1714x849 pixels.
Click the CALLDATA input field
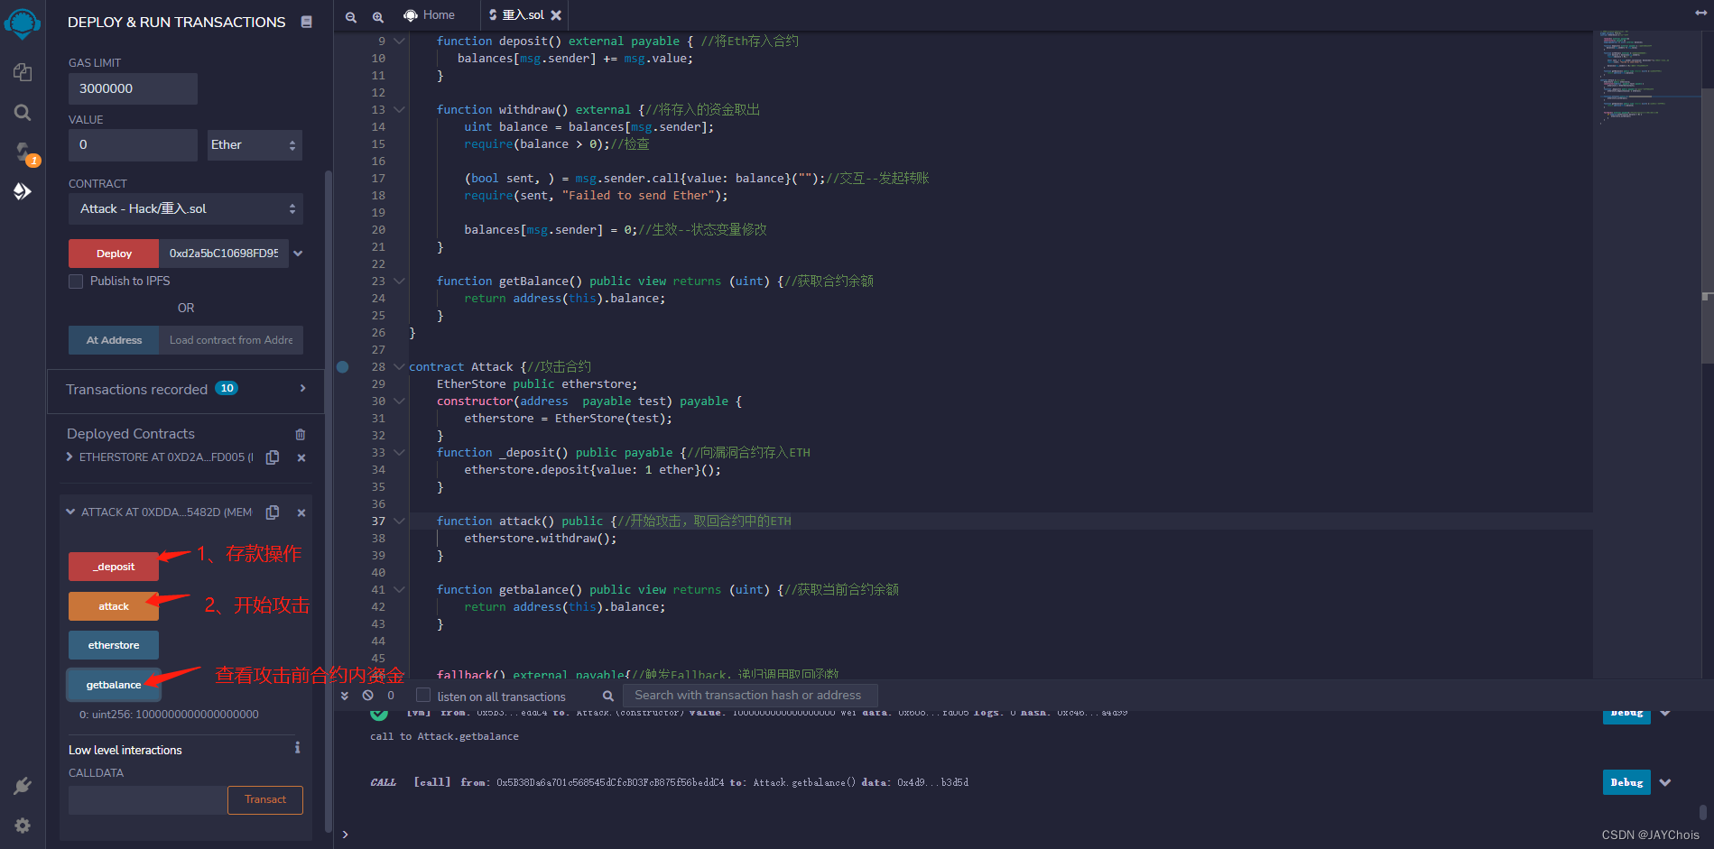point(148,800)
